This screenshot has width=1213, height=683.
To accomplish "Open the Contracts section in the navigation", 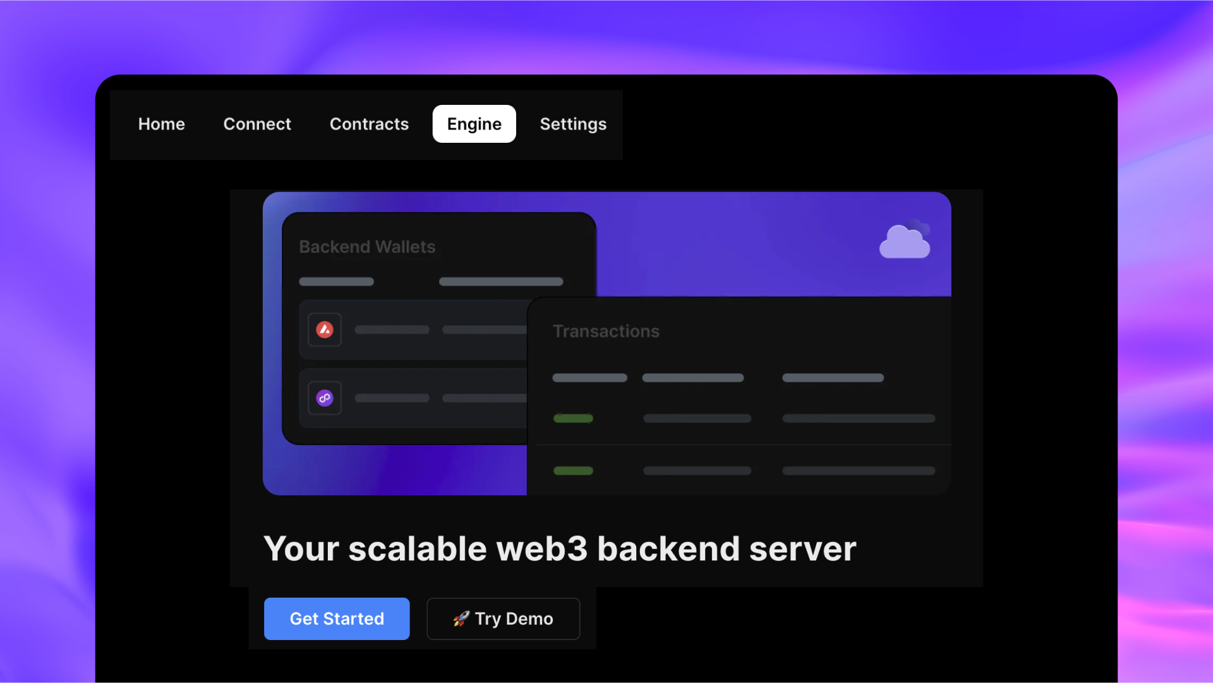I will click(x=369, y=124).
